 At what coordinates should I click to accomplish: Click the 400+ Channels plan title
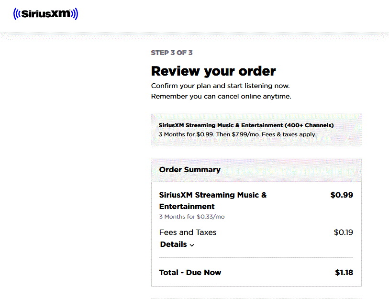coord(246,125)
